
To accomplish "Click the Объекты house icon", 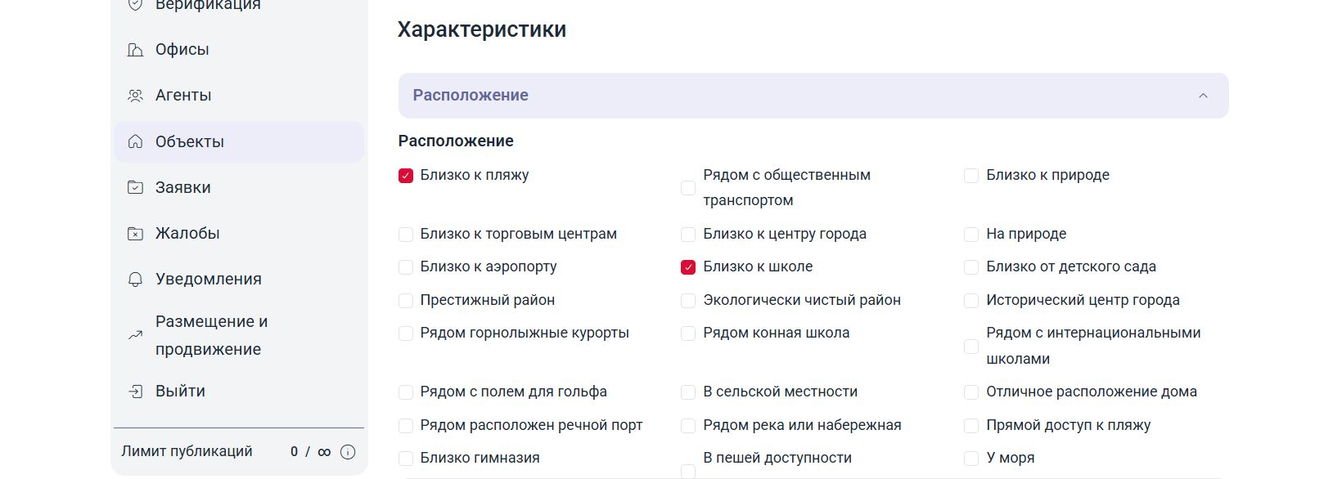I will pos(136,142).
